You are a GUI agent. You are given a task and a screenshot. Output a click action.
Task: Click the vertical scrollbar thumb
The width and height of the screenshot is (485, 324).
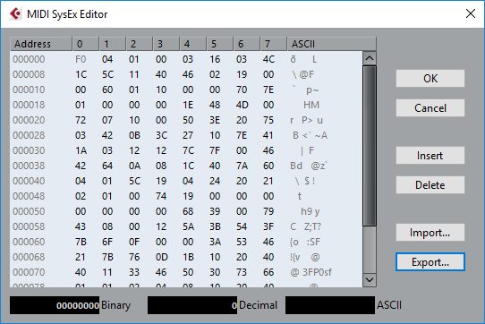pyautogui.click(x=370, y=146)
